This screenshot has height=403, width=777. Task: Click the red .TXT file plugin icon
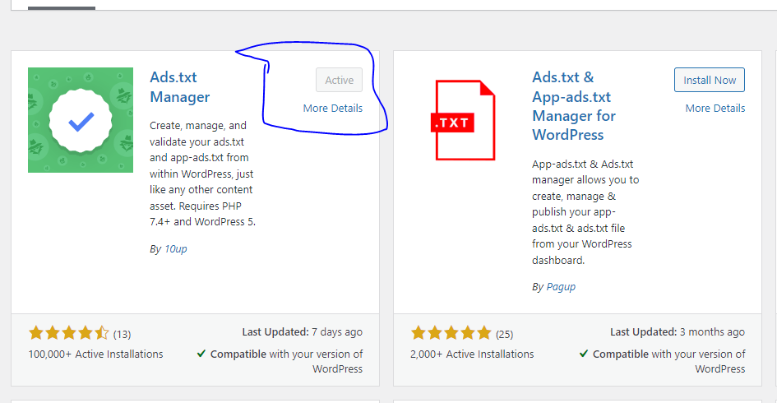(463, 120)
